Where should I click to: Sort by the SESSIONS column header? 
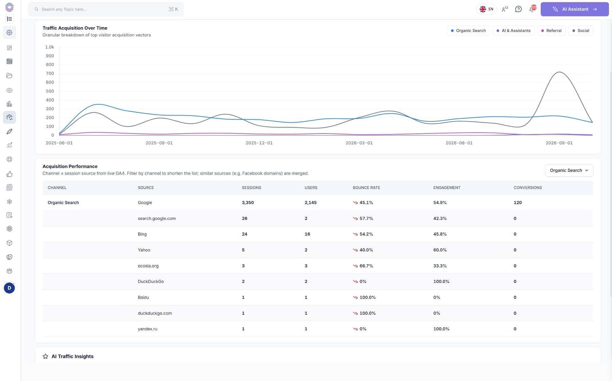click(x=252, y=188)
